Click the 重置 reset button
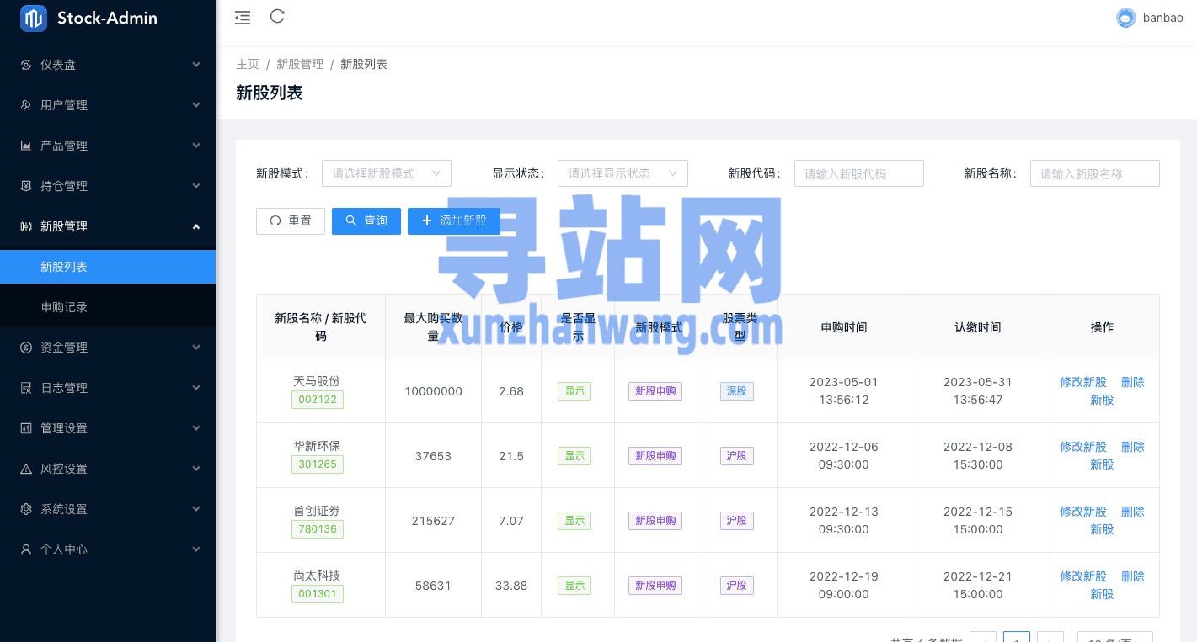The image size is (1197, 642). (x=291, y=221)
